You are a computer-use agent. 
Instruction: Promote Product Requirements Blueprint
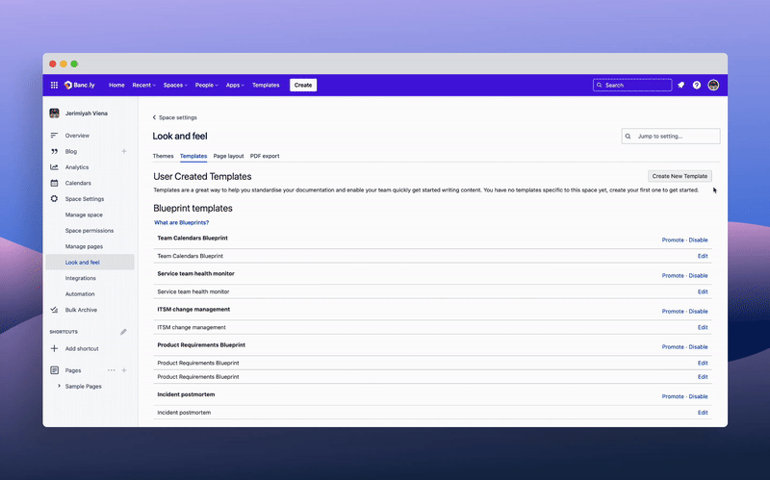tap(673, 346)
